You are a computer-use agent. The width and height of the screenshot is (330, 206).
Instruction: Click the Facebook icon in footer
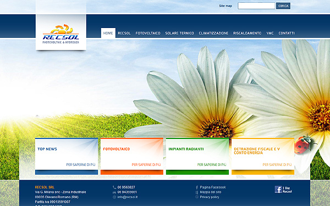[278, 190]
